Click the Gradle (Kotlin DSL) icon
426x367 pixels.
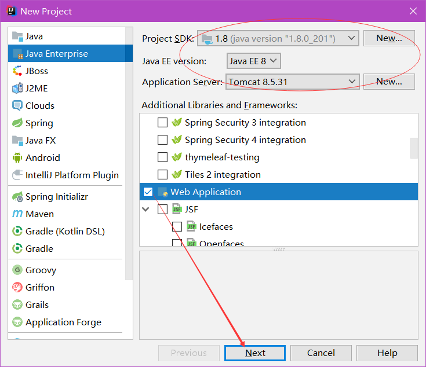(x=17, y=232)
